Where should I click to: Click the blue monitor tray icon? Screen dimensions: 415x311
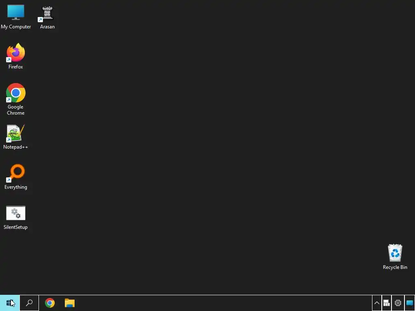(410, 303)
